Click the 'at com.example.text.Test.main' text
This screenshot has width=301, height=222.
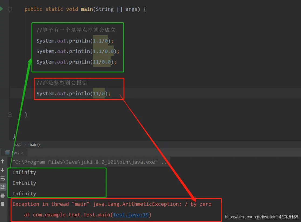tap(67, 215)
